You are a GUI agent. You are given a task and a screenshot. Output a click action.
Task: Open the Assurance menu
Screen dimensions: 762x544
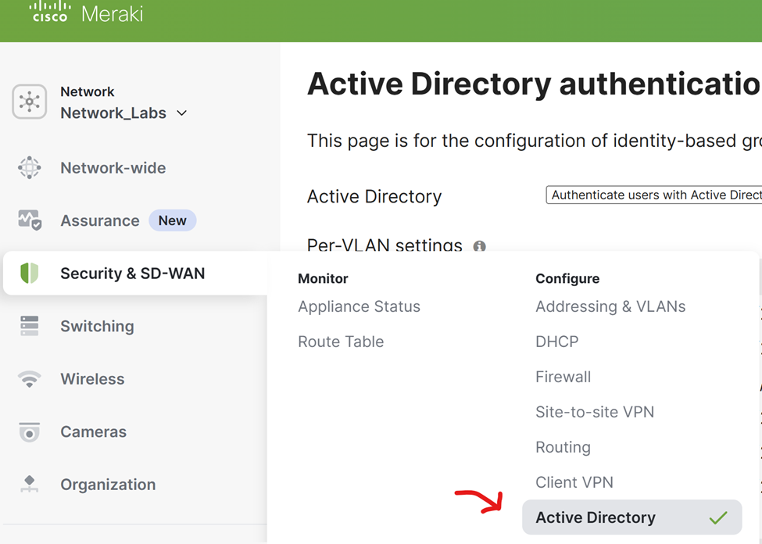click(x=99, y=220)
